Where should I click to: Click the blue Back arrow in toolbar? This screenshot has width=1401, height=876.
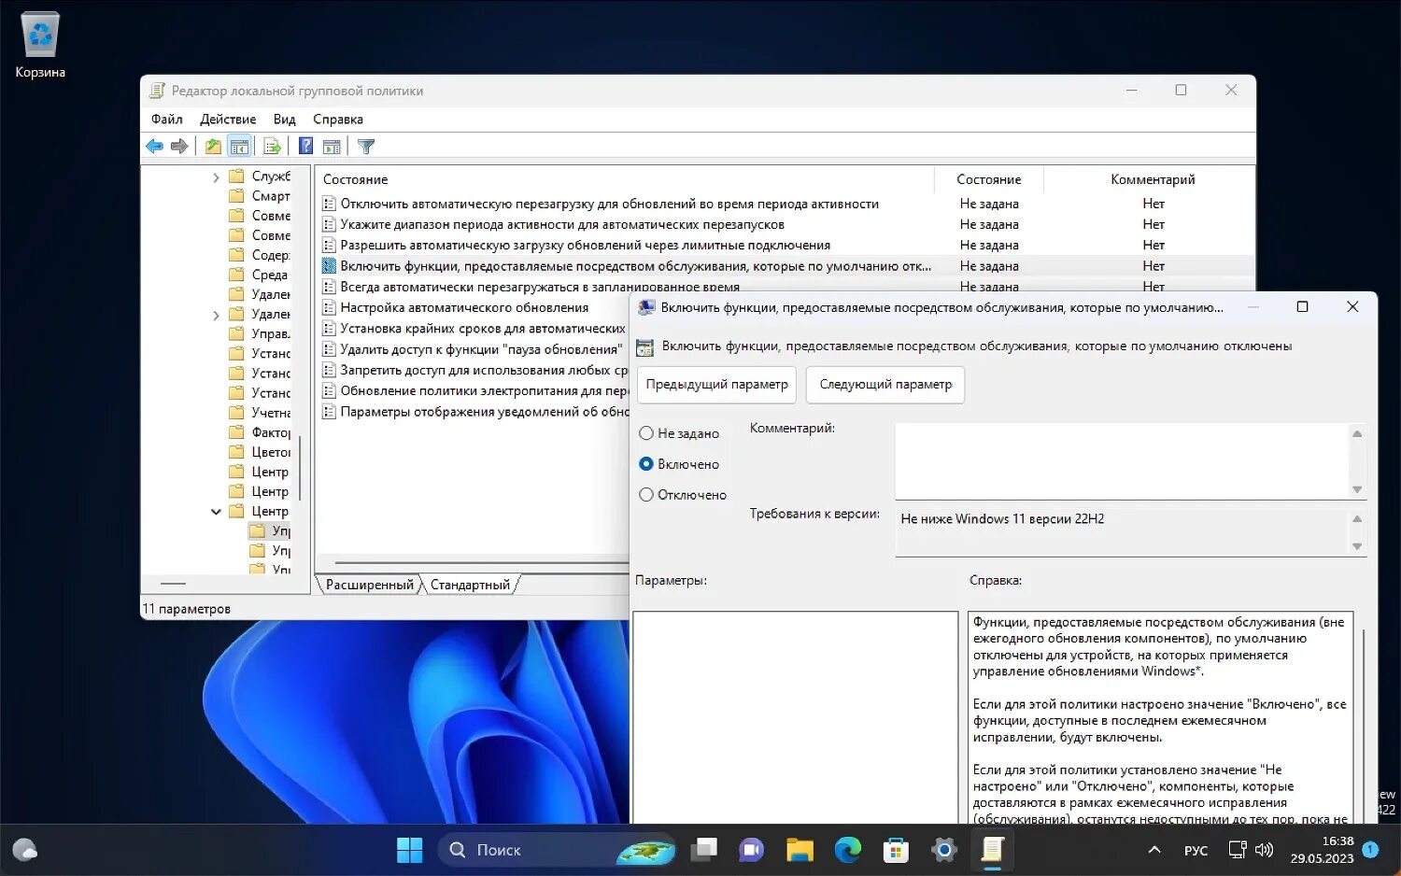[x=155, y=147]
